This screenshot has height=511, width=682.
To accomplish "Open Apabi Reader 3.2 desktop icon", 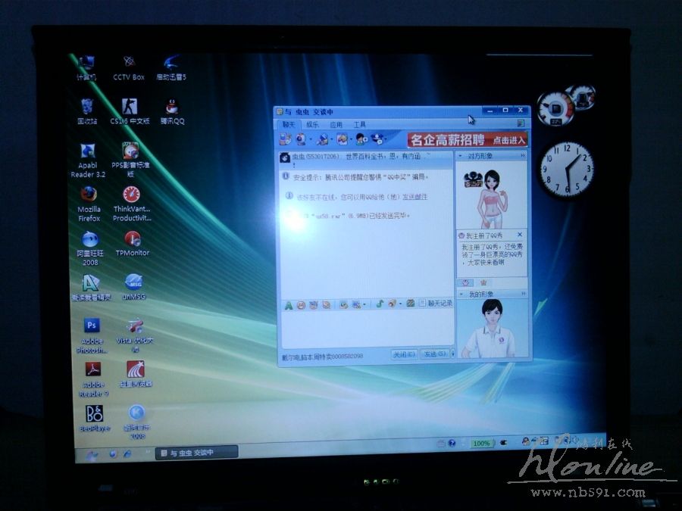I will click(x=88, y=160).
